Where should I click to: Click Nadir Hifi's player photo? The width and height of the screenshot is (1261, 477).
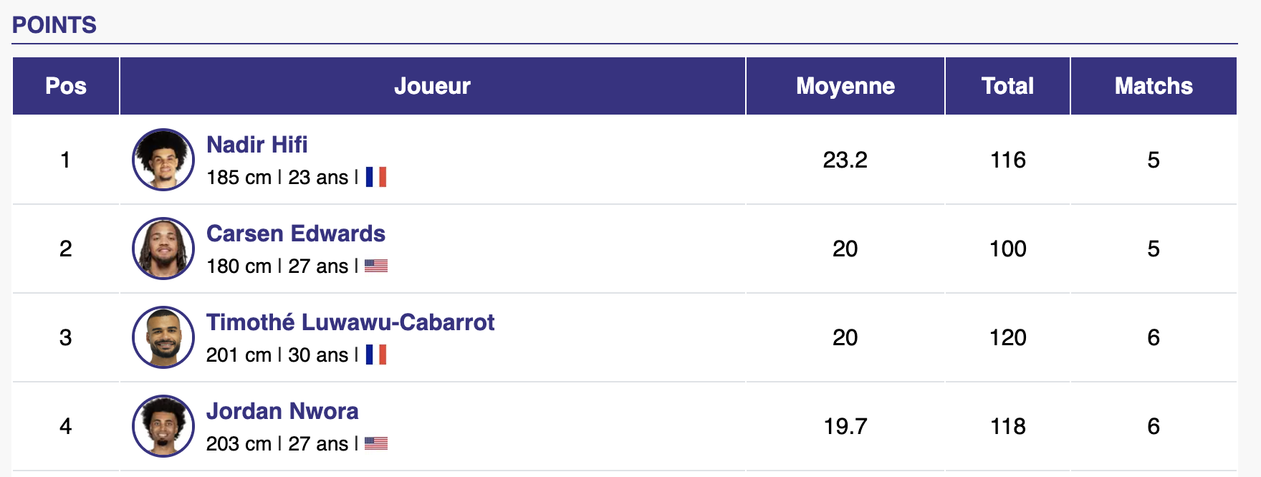[x=163, y=160]
